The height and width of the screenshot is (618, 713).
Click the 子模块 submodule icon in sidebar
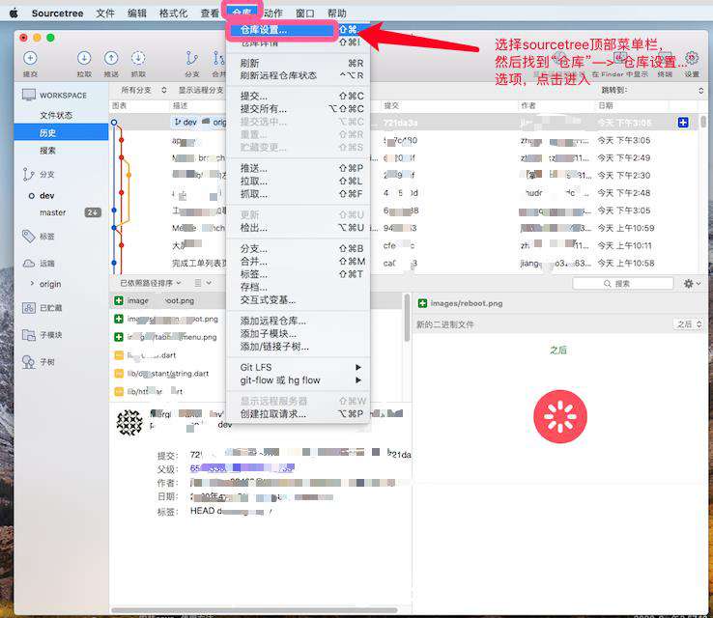(x=29, y=335)
